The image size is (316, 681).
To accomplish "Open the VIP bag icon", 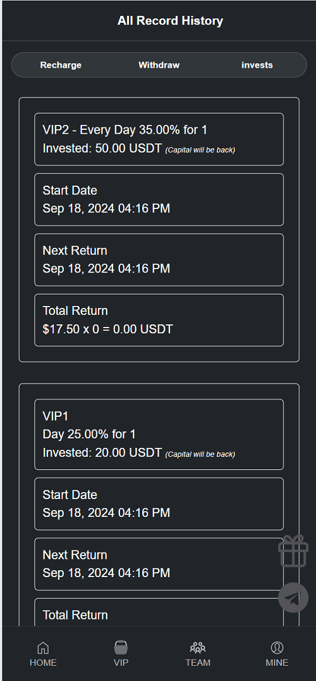I will point(121,647).
